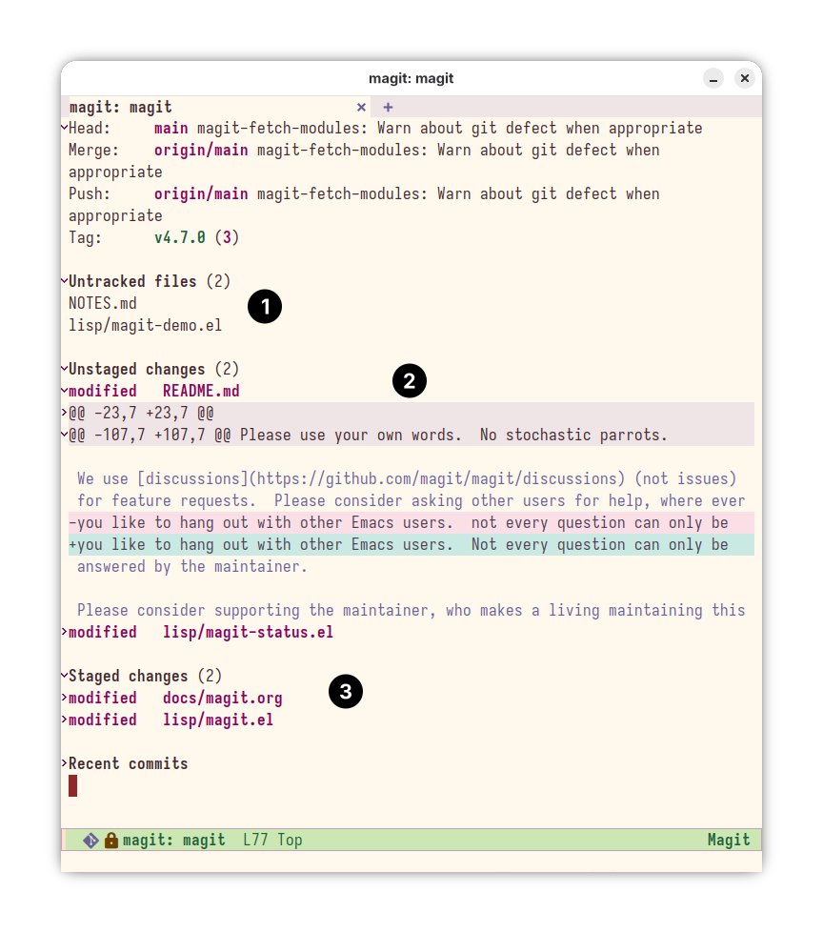Collapse the Untracked files section

(x=64, y=280)
